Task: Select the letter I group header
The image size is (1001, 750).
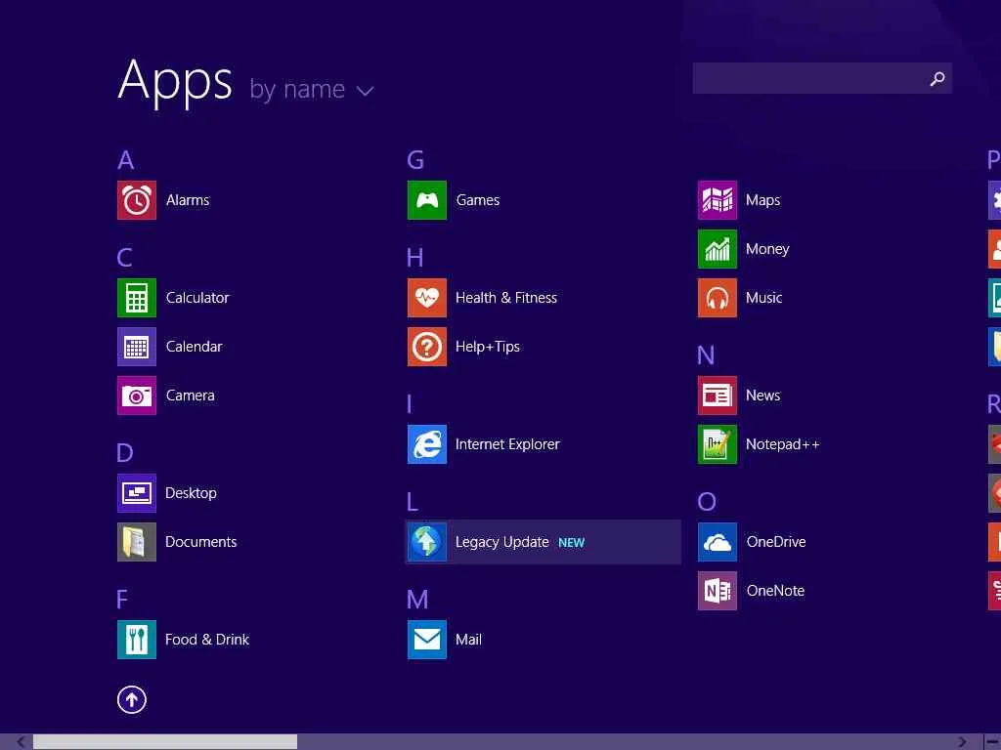Action: [410, 404]
